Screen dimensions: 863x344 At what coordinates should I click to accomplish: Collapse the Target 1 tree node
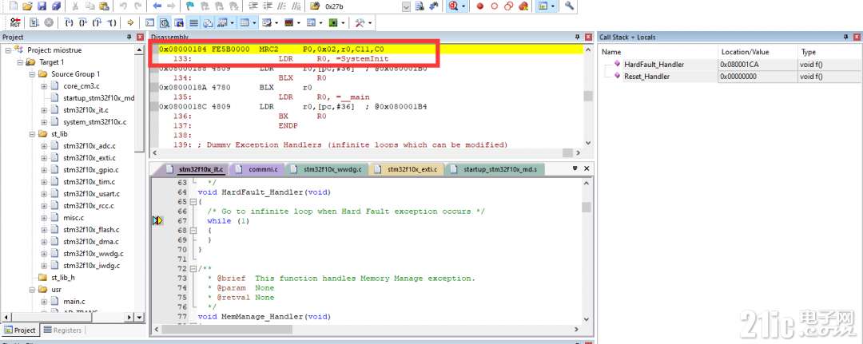(20, 62)
